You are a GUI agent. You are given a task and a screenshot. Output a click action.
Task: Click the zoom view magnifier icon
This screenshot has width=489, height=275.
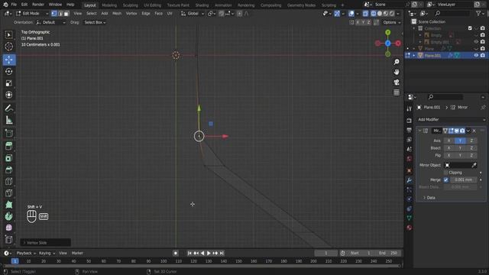coord(397,62)
